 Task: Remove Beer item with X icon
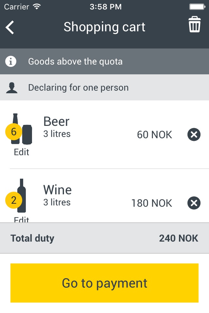tap(194, 135)
